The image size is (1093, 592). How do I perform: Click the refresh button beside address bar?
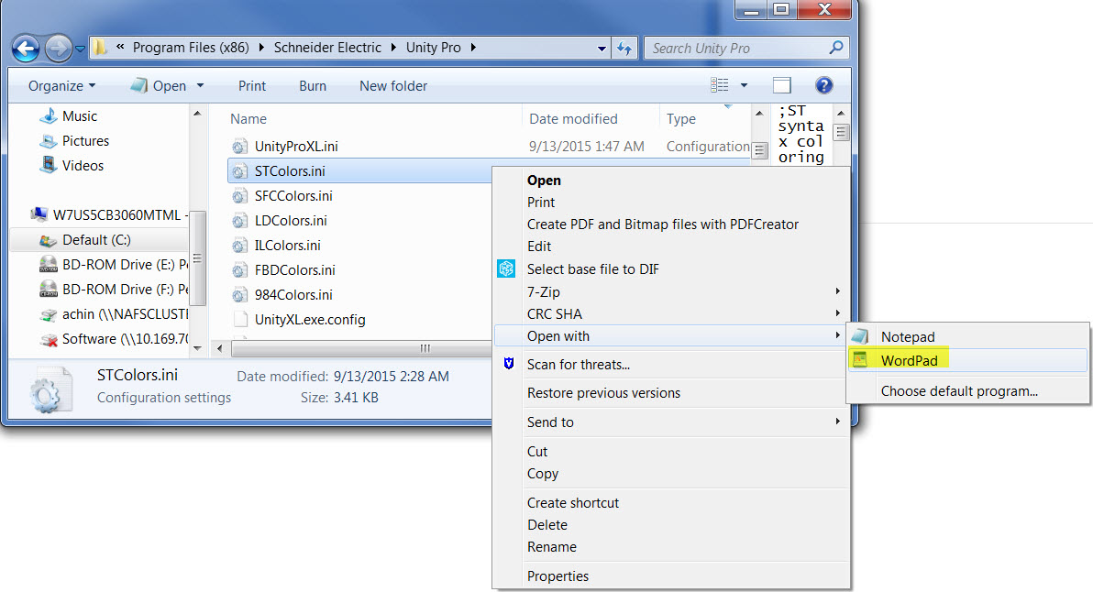[624, 48]
